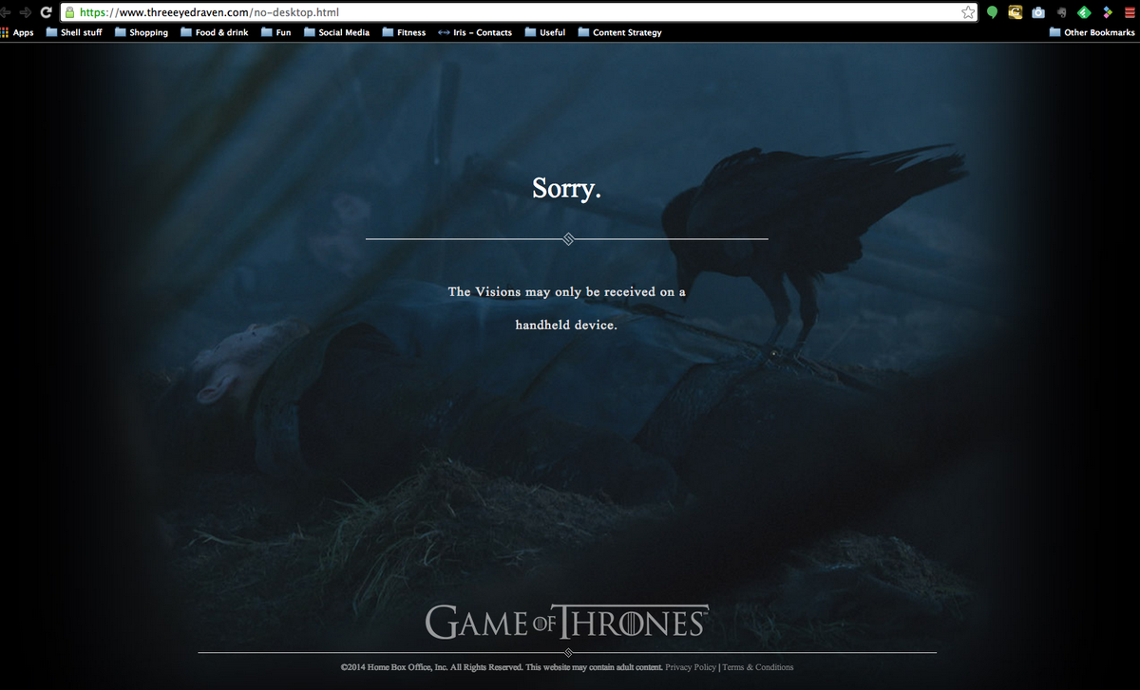Click the gold G extension icon
Screen dimensions: 1140x690
1015,12
